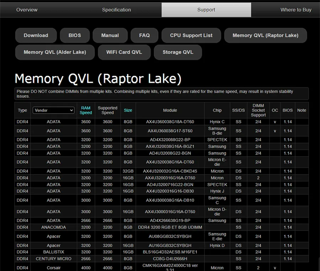Click the BALLISTIX vendor cell
The width and height of the screenshot is (320, 271).
(x=53, y=252)
